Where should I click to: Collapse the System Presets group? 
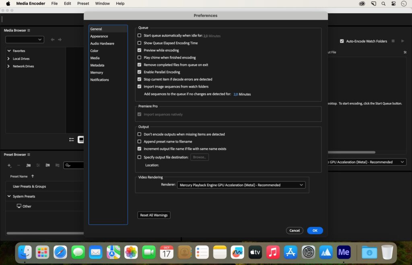coord(9,196)
